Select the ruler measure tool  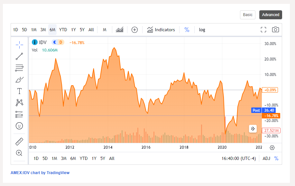19,142
